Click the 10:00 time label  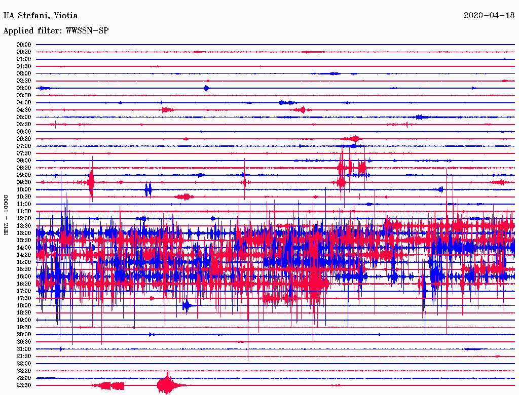[x=24, y=189]
